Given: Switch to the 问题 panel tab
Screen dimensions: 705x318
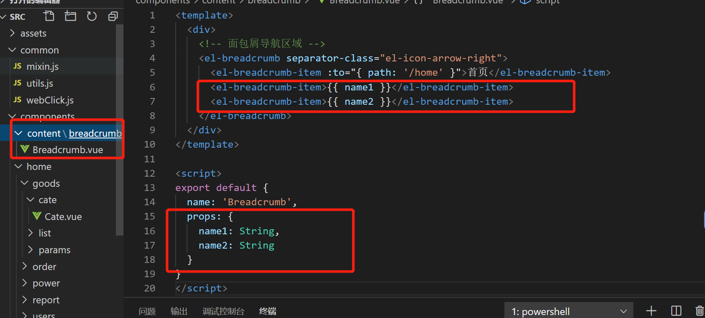Looking at the screenshot, I should [147, 311].
